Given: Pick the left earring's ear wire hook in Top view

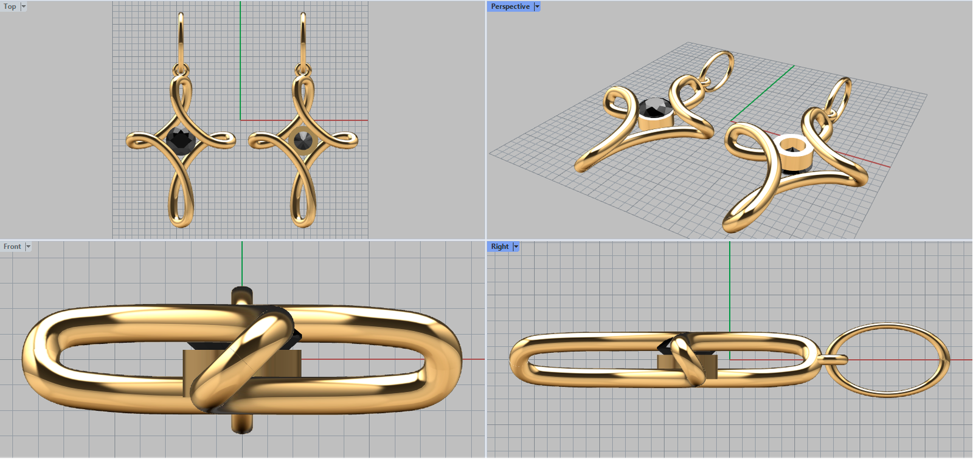Looking at the screenshot, I should tap(181, 36).
